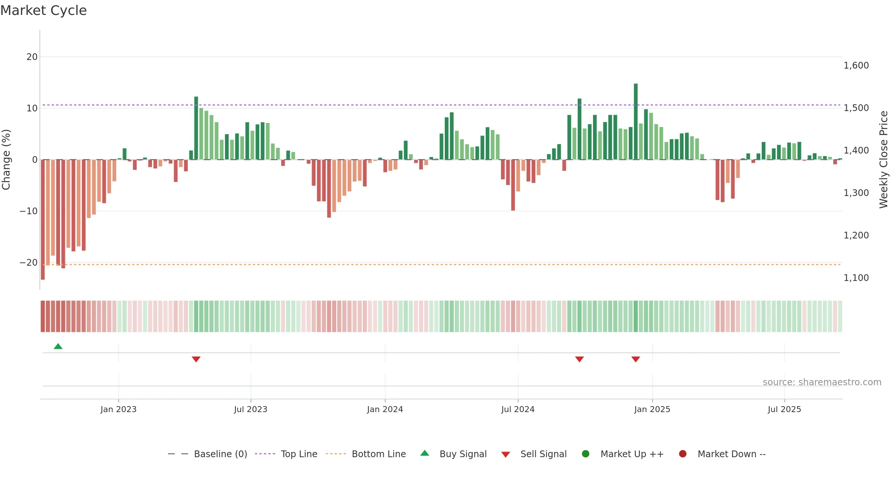Image resolution: width=894 pixels, height=503 pixels.
Task: Click the 1,600 price axis label
Action: tap(856, 66)
